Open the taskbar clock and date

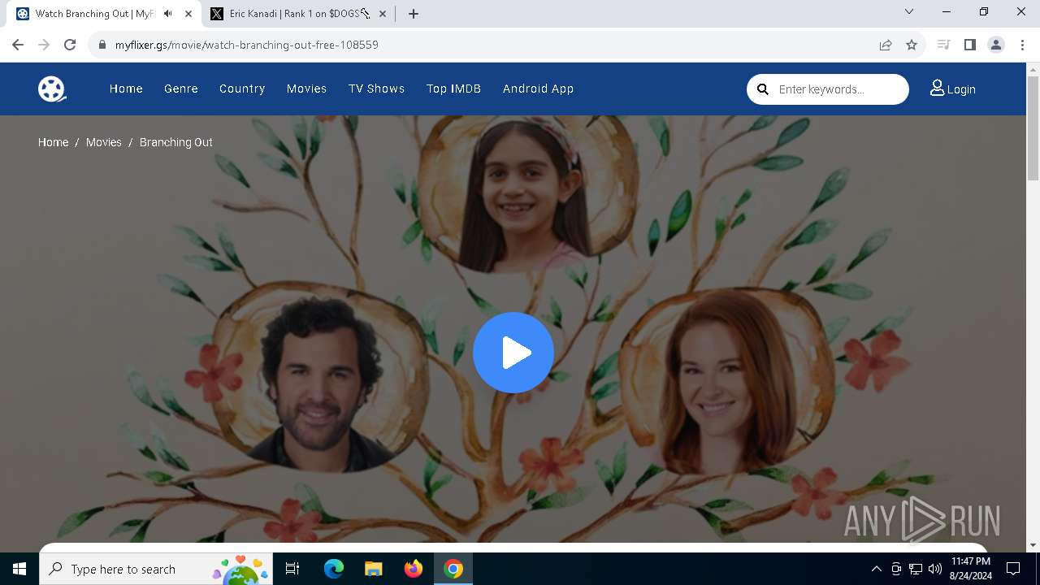[x=971, y=569]
